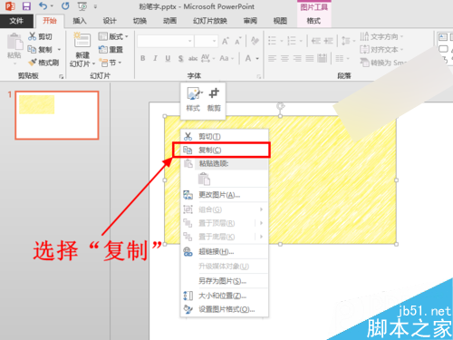This screenshot has width=453, height=340.
Task: Click the paste option icon in context menu
Action: pyautogui.click(x=204, y=179)
